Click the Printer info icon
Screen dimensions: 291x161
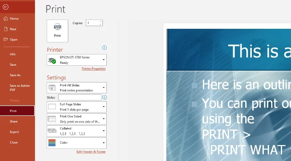104,48
